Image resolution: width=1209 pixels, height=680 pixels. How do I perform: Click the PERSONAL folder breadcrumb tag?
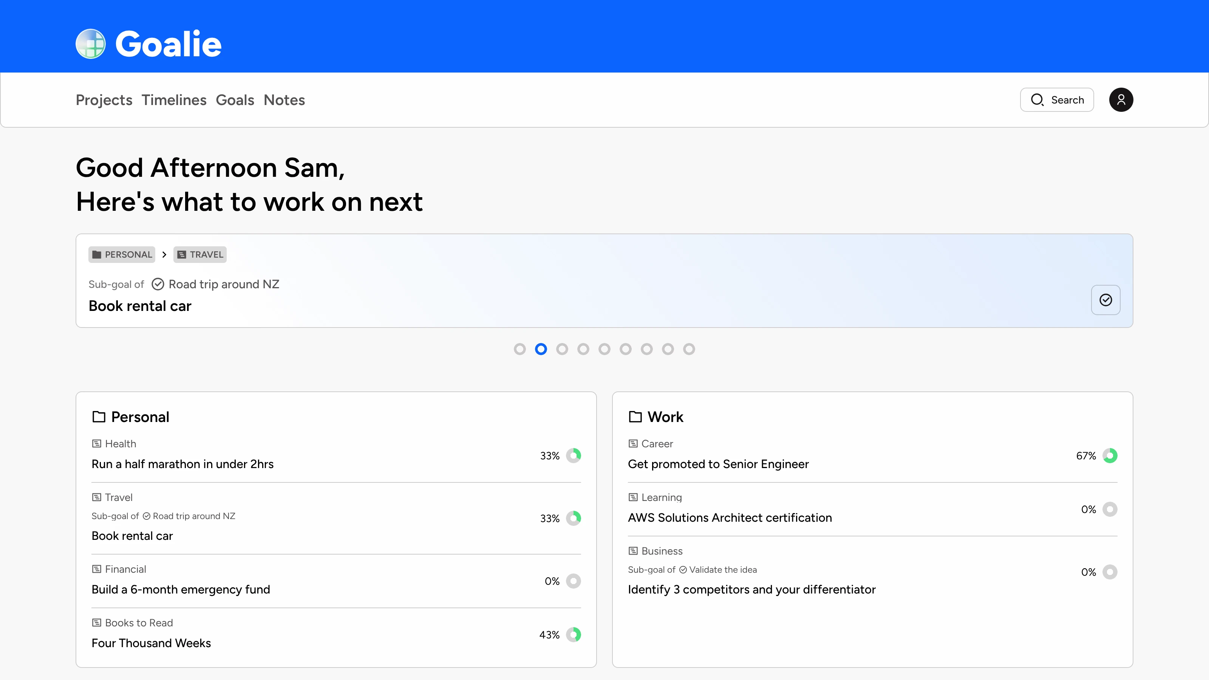click(x=122, y=254)
